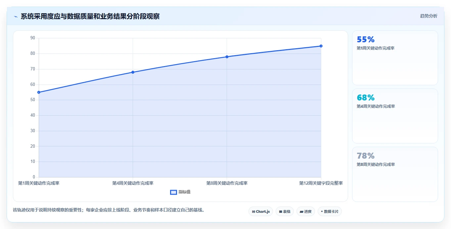451x229 pixels.
Task: Click the 趋势分析 label in the header
Action: (428, 16)
